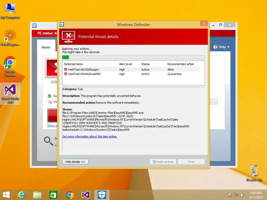Click the virus definitions status icon

point(50,102)
